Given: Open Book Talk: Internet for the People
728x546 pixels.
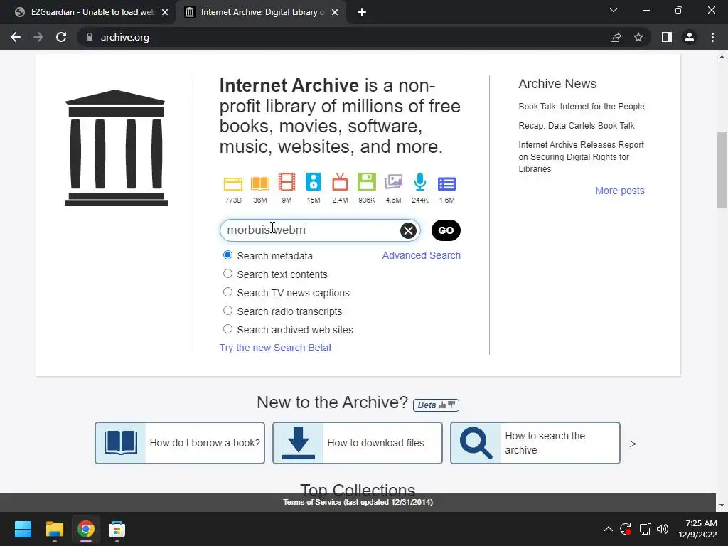Looking at the screenshot, I should click(582, 107).
